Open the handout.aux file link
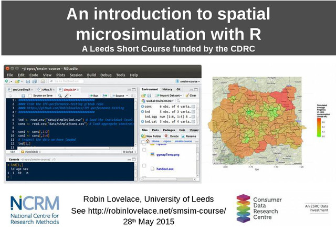336x252 pixels. coord(165,169)
